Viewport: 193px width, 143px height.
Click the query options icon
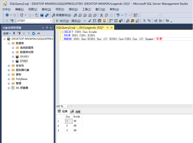(x=100, y=21)
